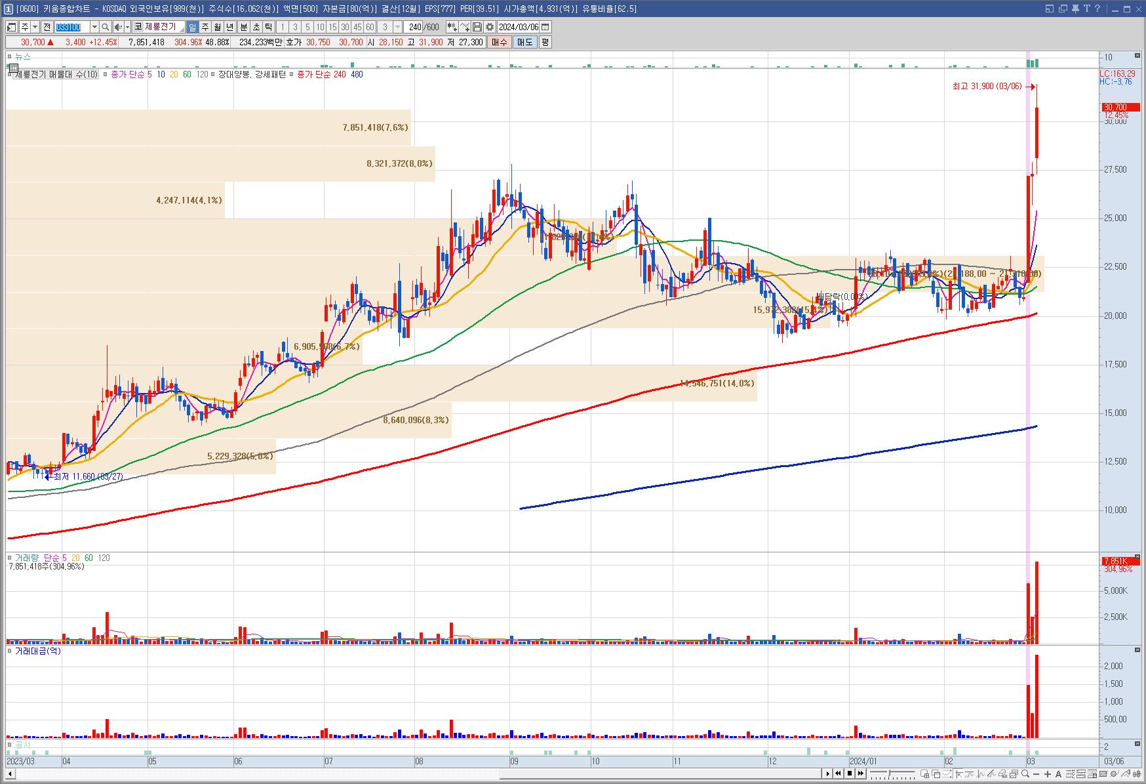Click the last candlestick-style icon in bottom toolbar
The image size is (1146, 784).
coord(1137,774)
